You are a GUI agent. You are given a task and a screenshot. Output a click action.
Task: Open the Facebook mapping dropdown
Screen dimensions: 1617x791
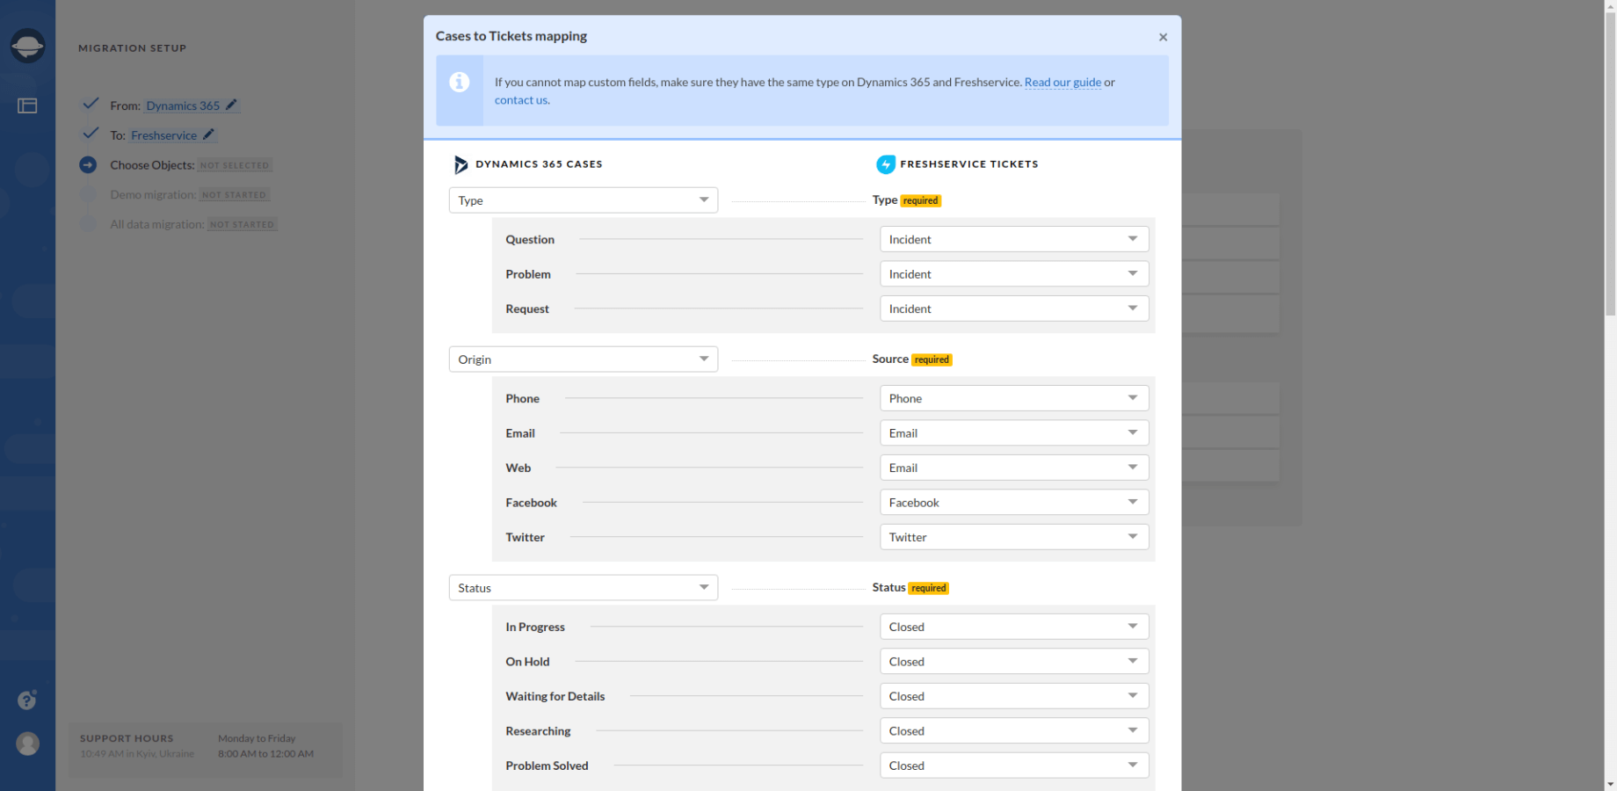click(x=1014, y=503)
